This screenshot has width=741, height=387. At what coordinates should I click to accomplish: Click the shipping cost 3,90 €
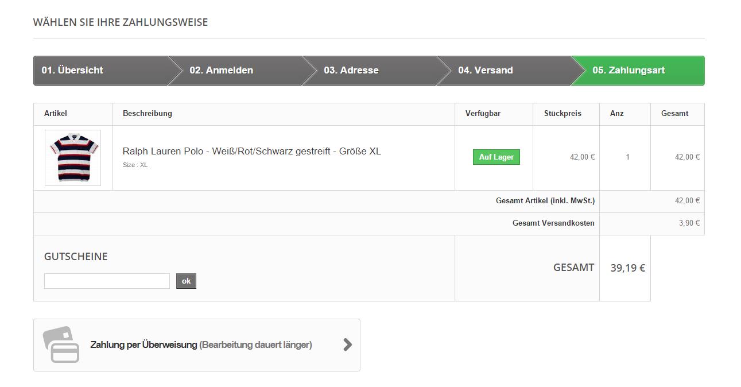pyautogui.click(x=689, y=223)
